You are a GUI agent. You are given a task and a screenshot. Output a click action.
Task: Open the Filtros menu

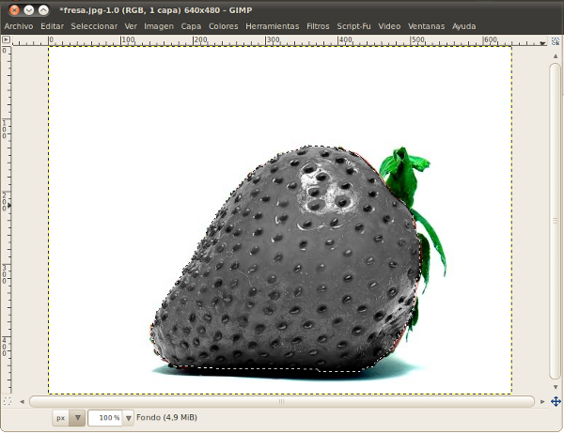[x=318, y=26]
